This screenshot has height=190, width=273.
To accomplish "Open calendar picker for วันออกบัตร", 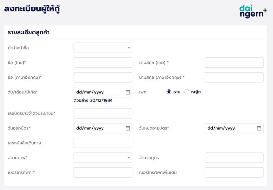I will click(x=128, y=128).
